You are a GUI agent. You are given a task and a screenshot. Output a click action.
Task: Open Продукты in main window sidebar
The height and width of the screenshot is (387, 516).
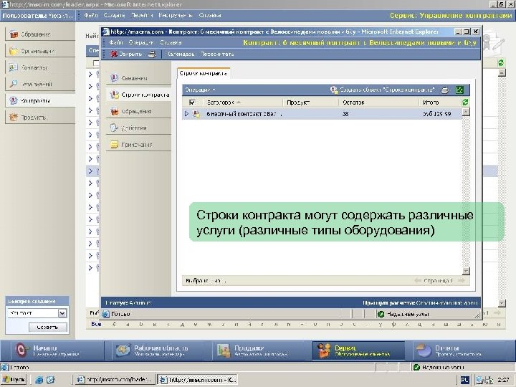point(40,117)
